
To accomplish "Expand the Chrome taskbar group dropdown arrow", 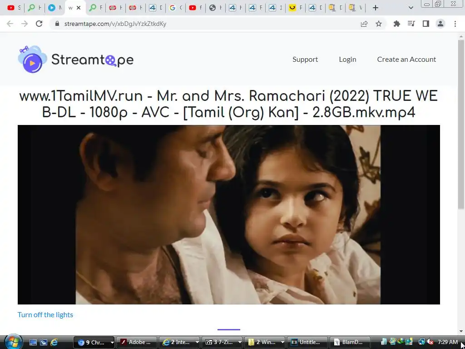I will point(112,342).
